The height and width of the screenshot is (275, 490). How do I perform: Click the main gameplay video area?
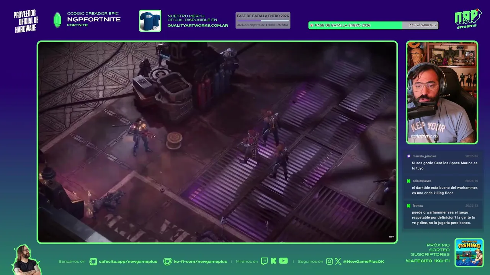click(217, 142)
